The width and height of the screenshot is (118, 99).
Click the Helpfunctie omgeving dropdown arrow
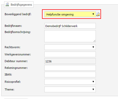93,14
